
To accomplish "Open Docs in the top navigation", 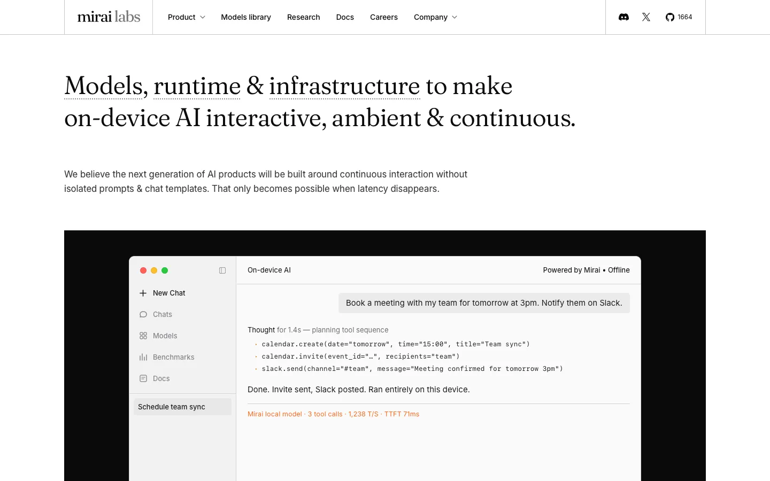I will [345, 17].
